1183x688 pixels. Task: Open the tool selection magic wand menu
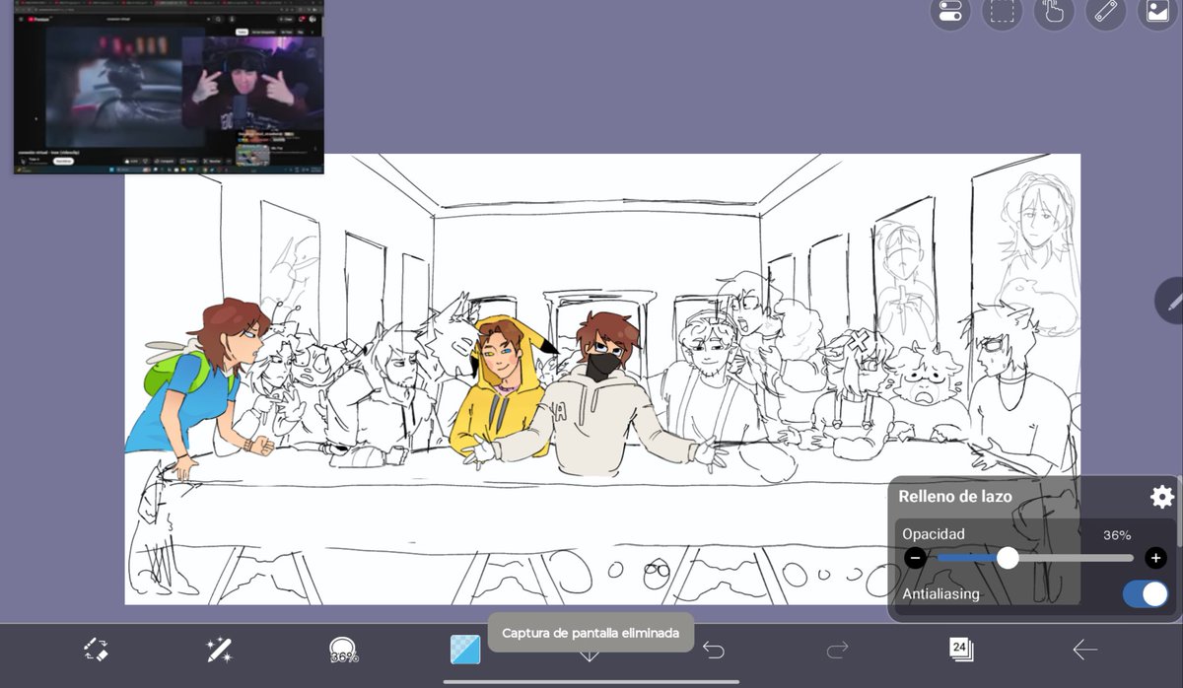pos(219,649)
